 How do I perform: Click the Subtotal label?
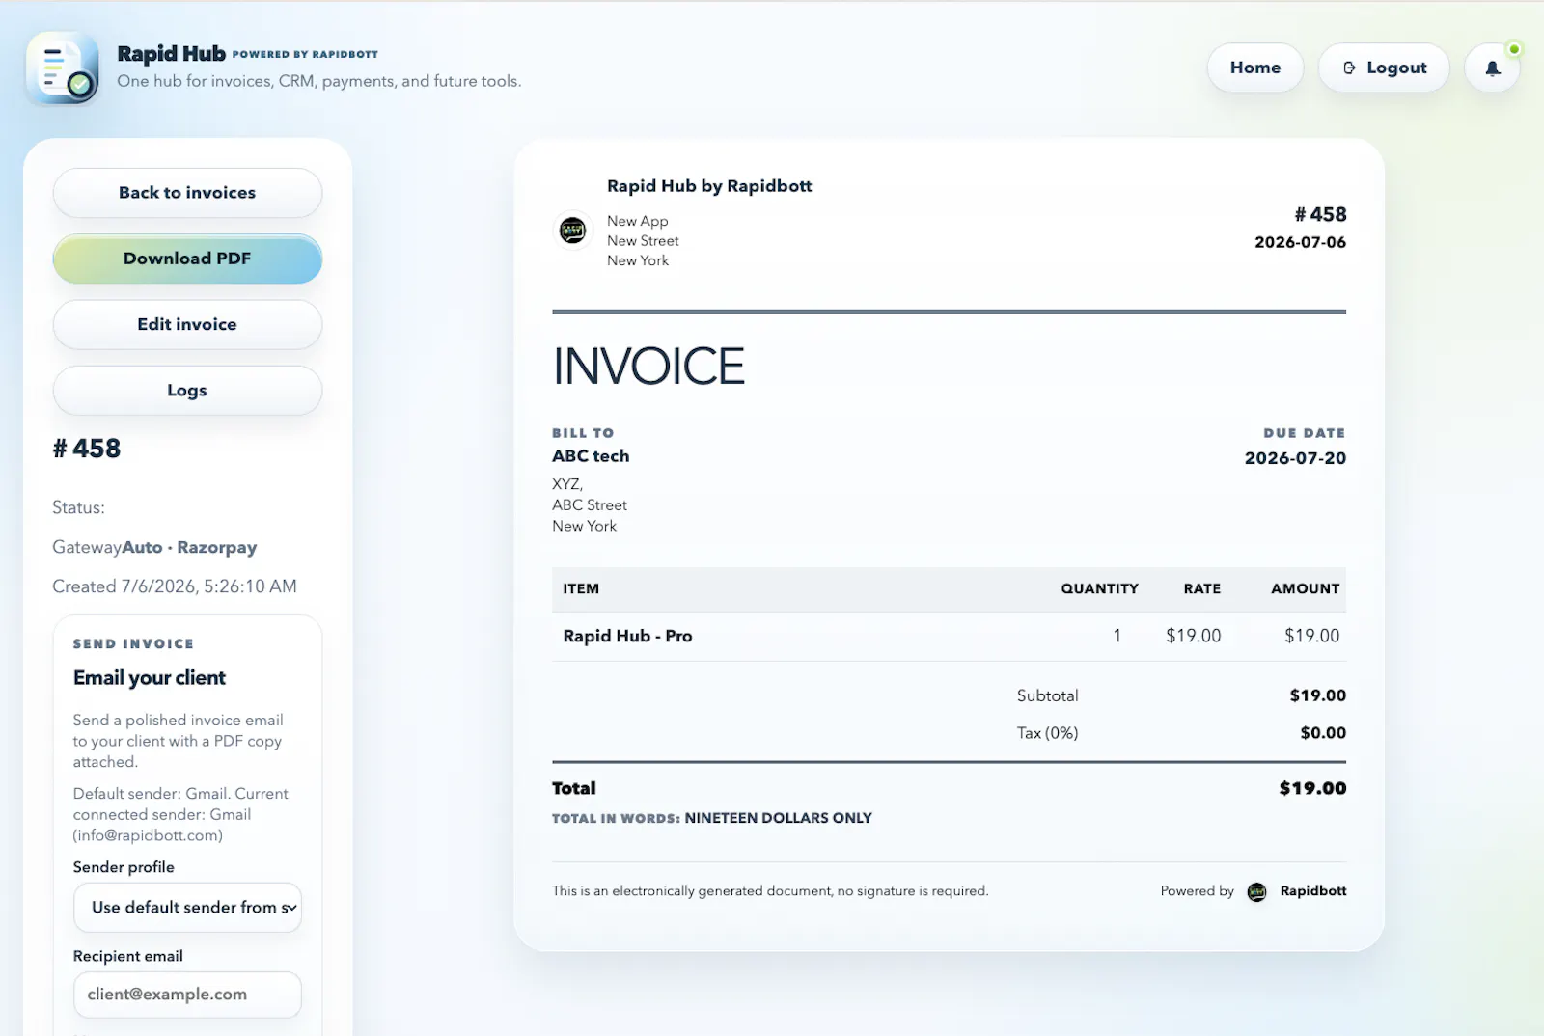[1047, 695]
